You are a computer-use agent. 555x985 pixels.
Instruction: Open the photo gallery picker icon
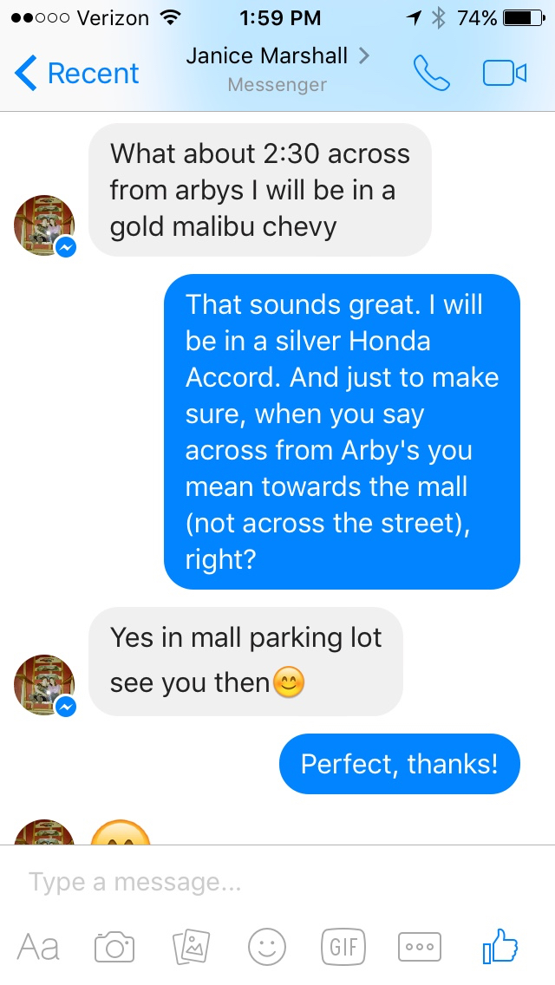[191, 946]
